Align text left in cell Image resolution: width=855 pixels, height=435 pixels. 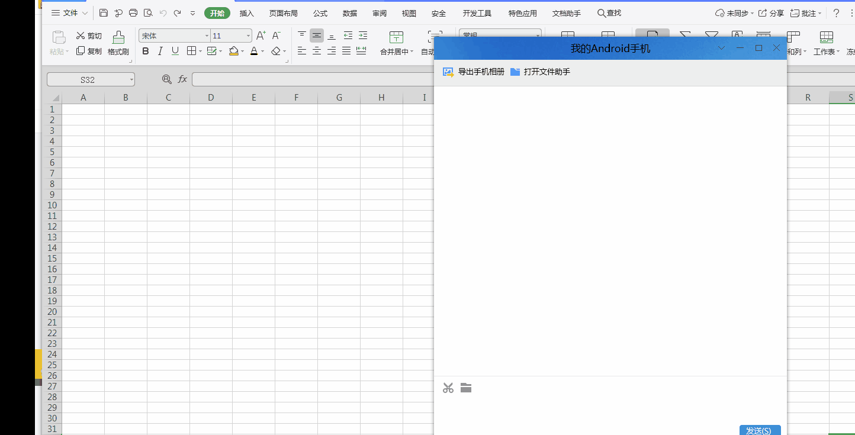coord(302,51)
